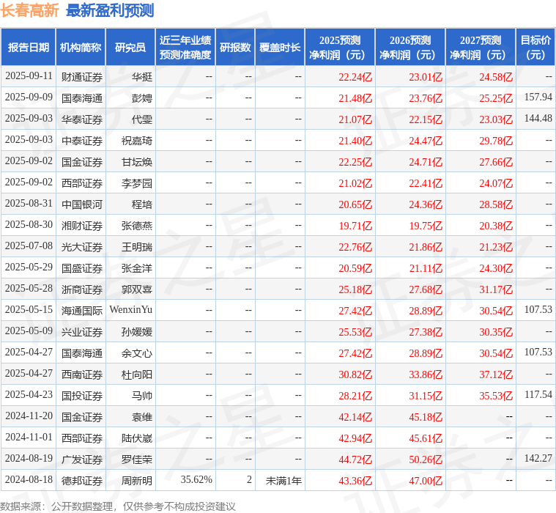
Task: Click the 中泰证券 institution cell
Action: pos(82,141)
